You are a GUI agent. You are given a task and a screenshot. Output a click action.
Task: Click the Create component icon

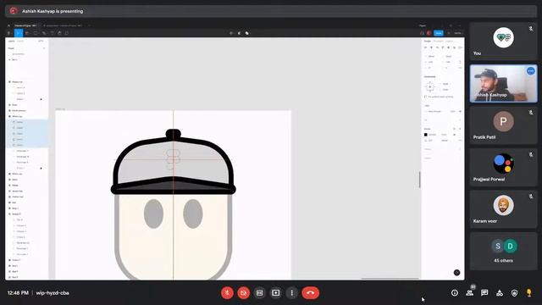[231, 33]
